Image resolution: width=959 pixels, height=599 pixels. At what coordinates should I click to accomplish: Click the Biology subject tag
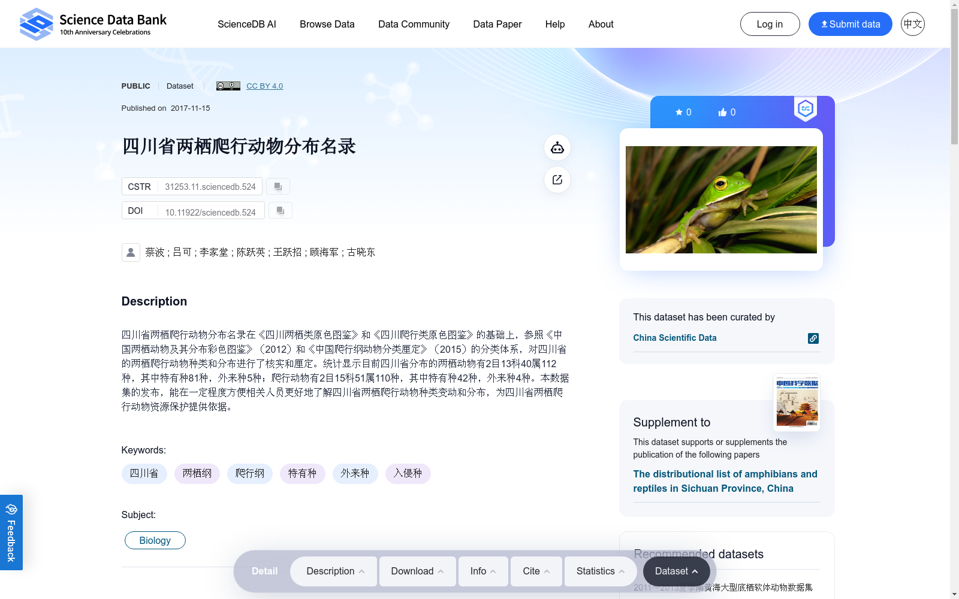point(155,540)
